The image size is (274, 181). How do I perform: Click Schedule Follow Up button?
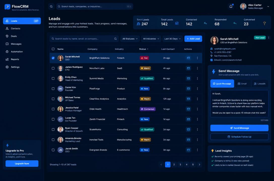(x=239, y=137)
